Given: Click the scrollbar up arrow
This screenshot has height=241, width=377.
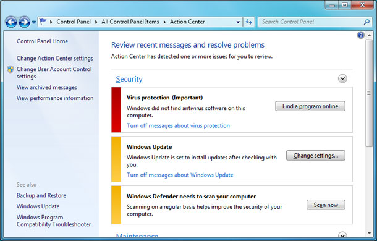Looking at the screenshot, I should [x=370, y=36].
